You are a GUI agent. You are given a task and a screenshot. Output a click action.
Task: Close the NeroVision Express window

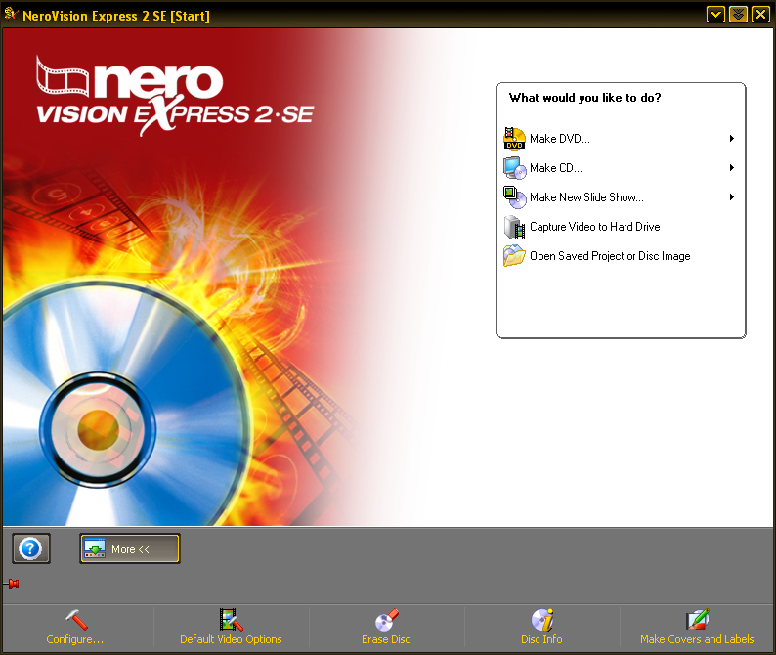pos(760,15)
